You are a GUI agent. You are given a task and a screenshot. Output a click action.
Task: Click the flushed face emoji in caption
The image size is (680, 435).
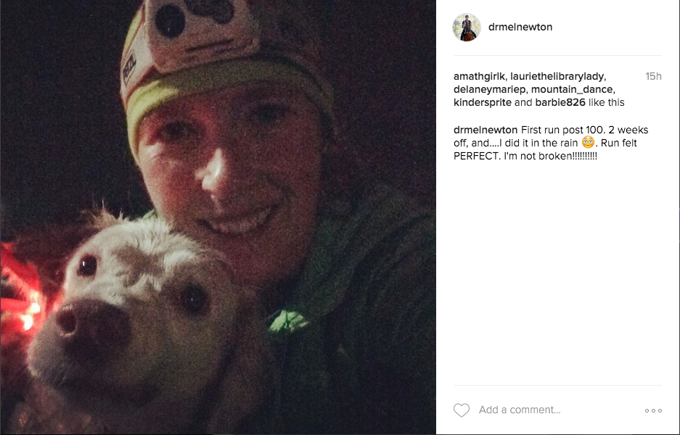588,143
